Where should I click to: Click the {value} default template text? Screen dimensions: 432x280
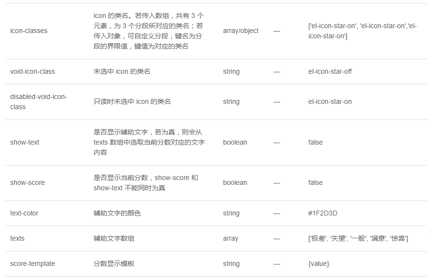(319, 264)
